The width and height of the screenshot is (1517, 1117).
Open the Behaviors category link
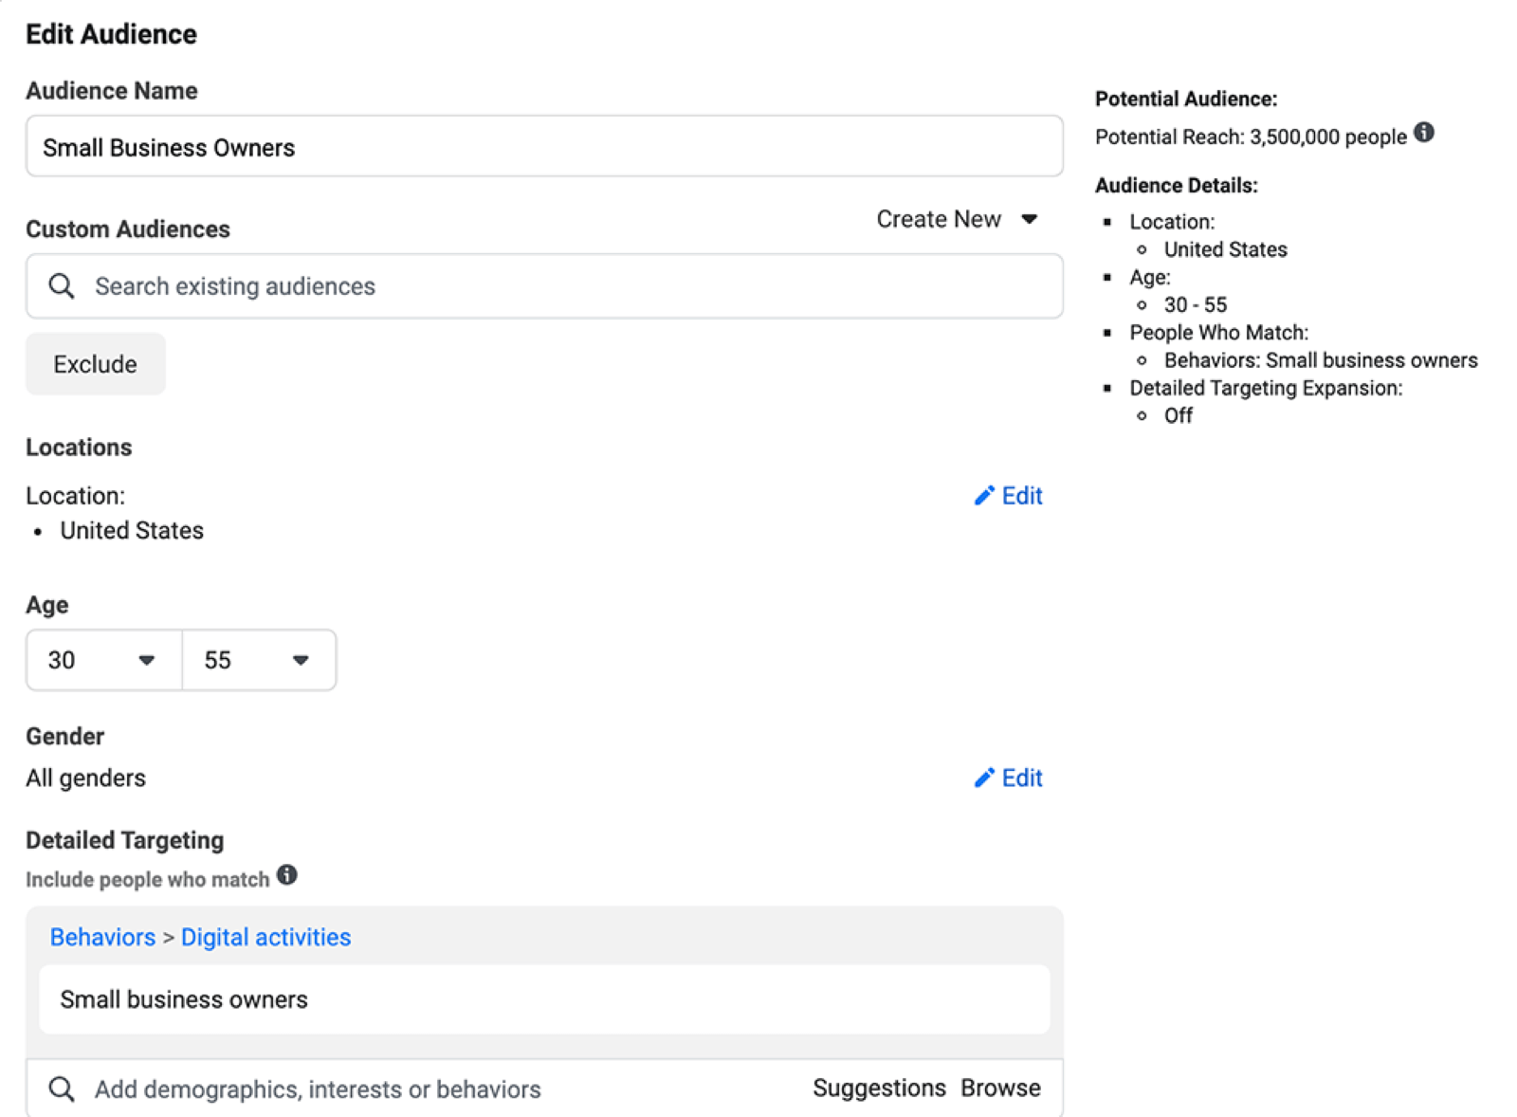(x=101, y=937)
